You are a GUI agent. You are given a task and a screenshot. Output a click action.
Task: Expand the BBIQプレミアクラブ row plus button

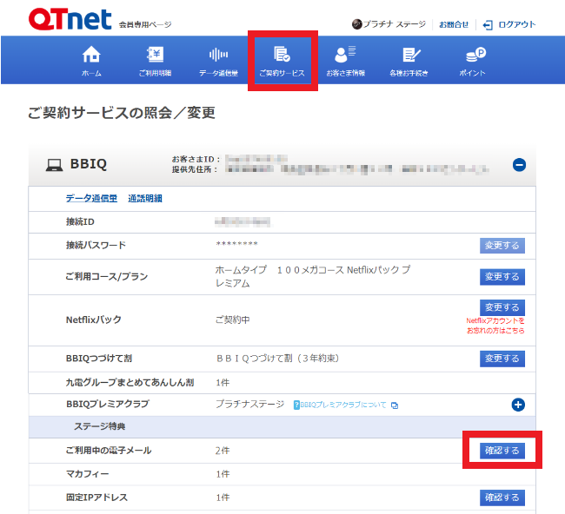[x=519, y=405]
